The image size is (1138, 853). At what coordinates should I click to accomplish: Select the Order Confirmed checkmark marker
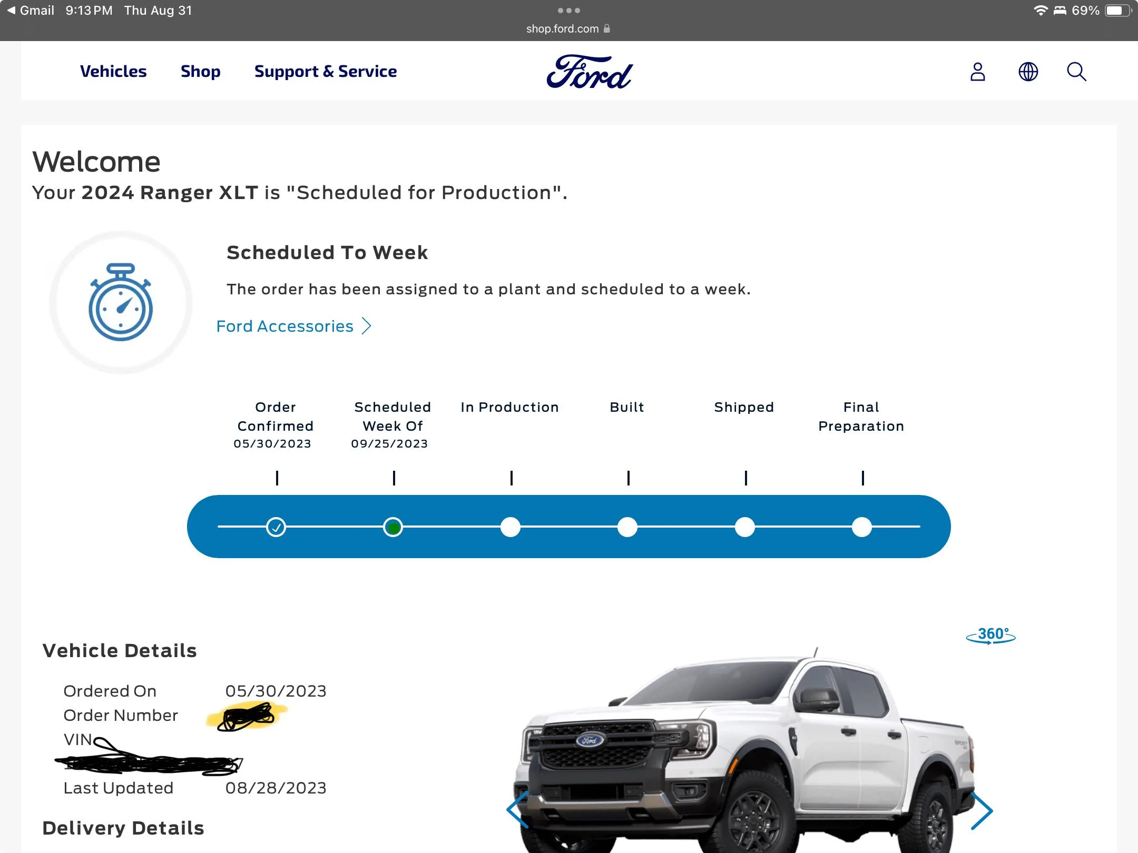(x=276, y=527)
